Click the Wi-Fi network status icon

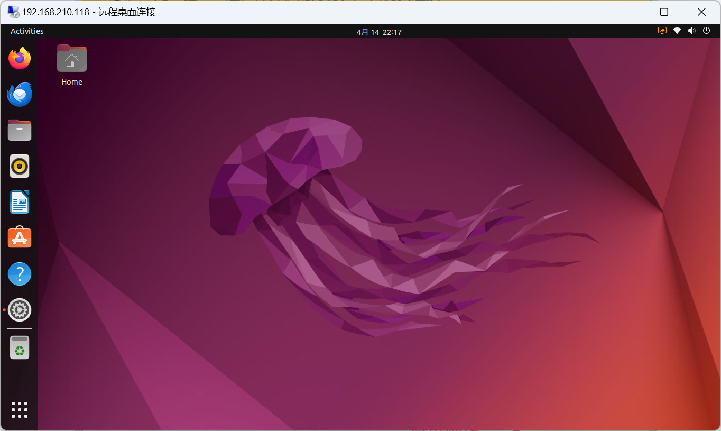pyautogui.click(x=677, y=31)
